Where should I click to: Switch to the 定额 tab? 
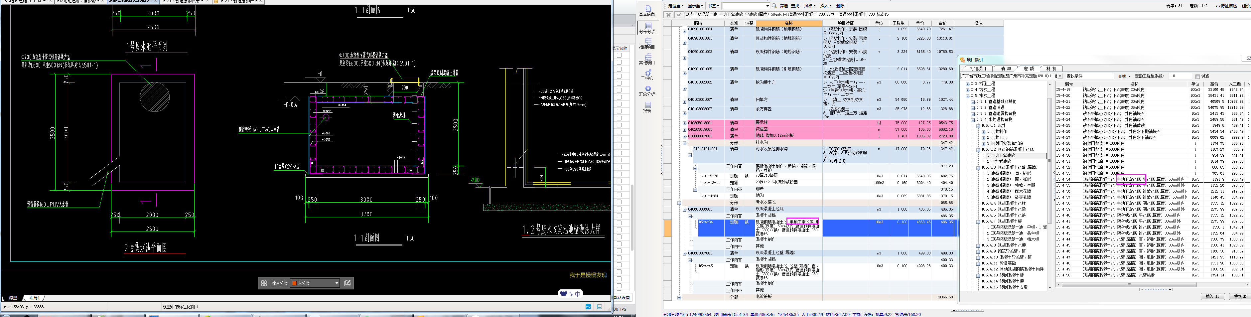pos(1028,69)
